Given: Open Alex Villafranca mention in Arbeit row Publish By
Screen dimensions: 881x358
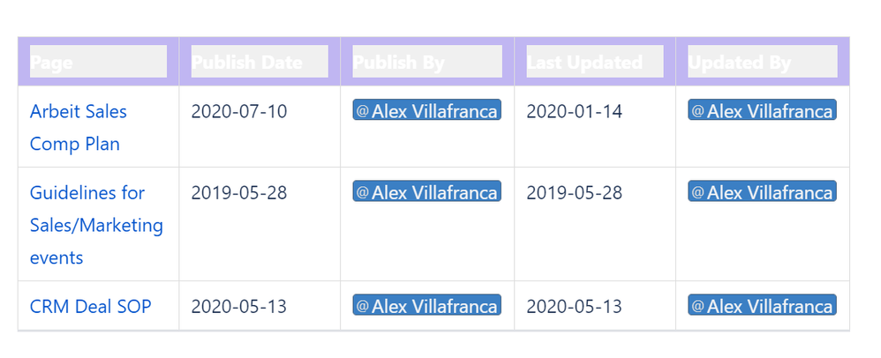Looking at the screenshot, I should coord(427,110).
